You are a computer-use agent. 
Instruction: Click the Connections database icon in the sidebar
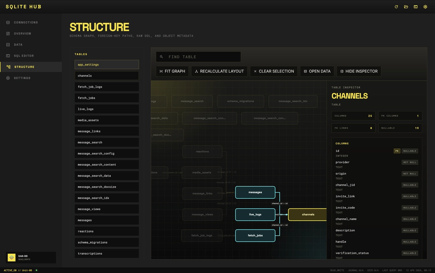(8, 22)
